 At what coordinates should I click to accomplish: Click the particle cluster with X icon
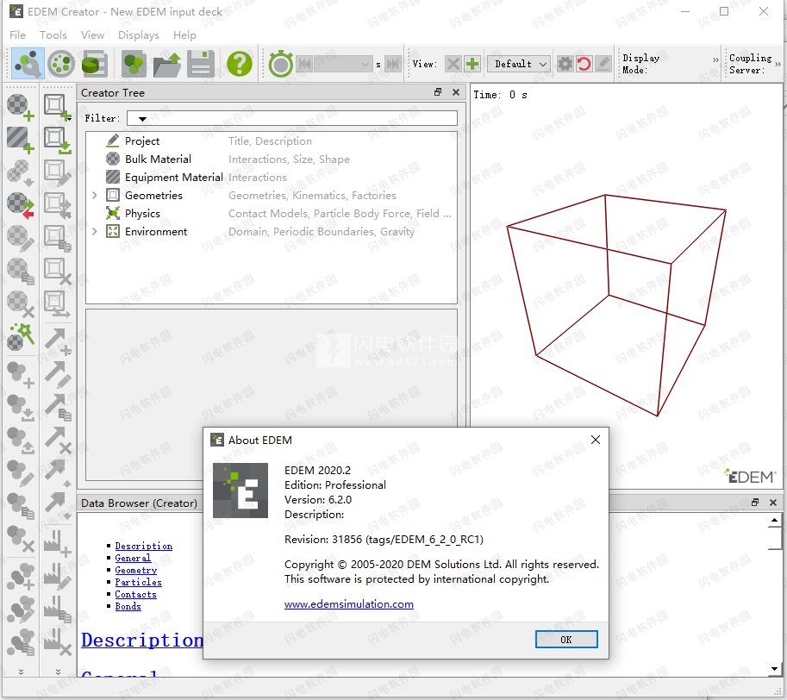(21, 539)
